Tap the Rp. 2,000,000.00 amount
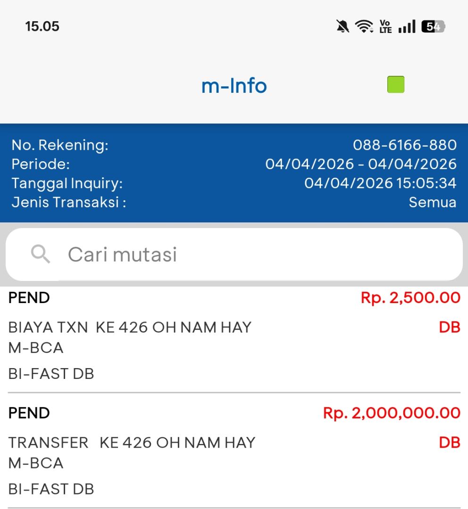 392,413
